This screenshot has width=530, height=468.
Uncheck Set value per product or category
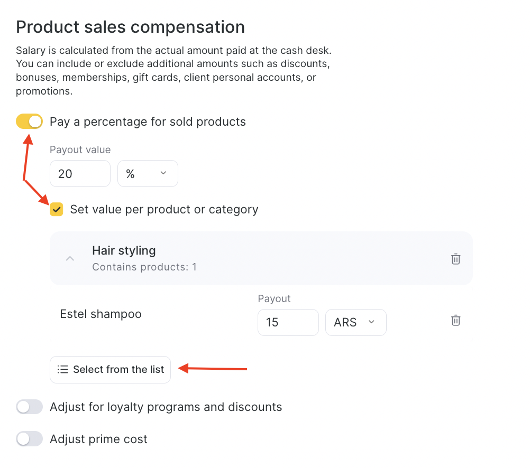(57, 210)
